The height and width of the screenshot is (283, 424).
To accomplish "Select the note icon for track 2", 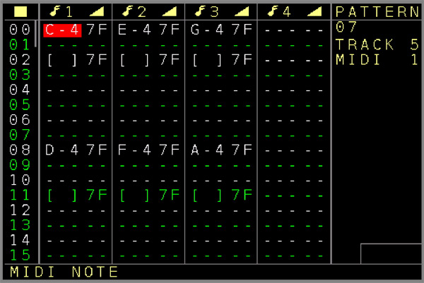I will point(128,11).
